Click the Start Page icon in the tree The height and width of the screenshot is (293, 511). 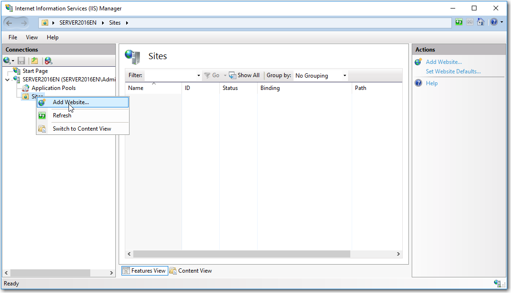tap(17, 71)
